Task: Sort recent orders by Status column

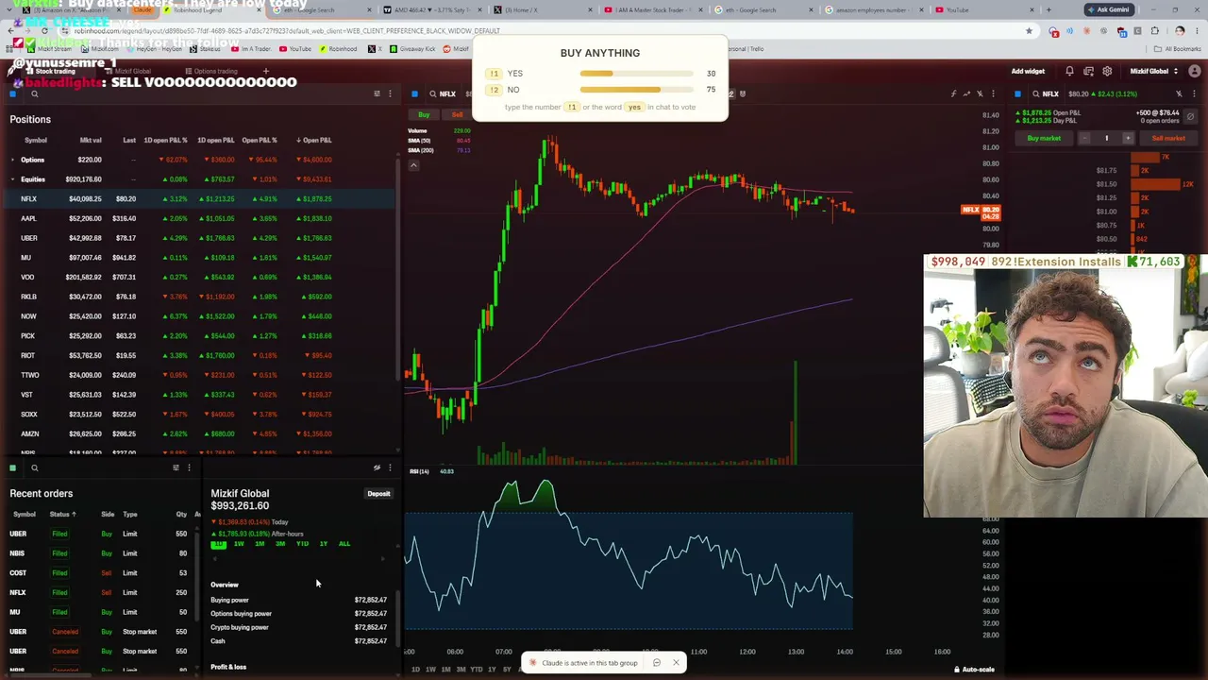Action: tap(62, 514)
